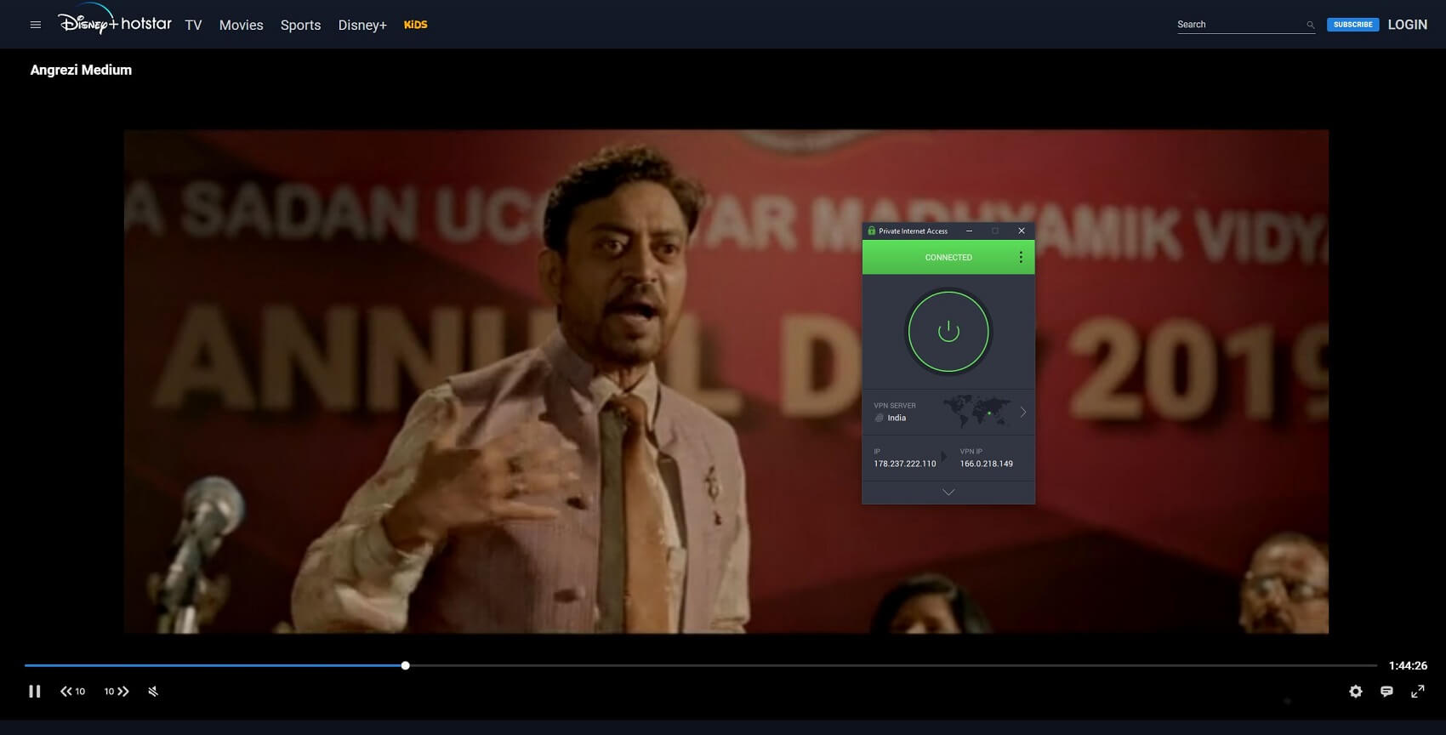Open the hamburger menu next to Hotstar logo
1446x735 pixels.
[x=36, y=25]
